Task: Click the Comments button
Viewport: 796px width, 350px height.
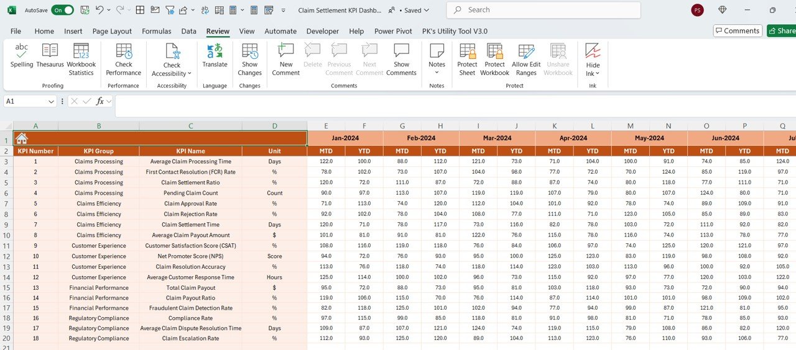Action: pos(737,30)
